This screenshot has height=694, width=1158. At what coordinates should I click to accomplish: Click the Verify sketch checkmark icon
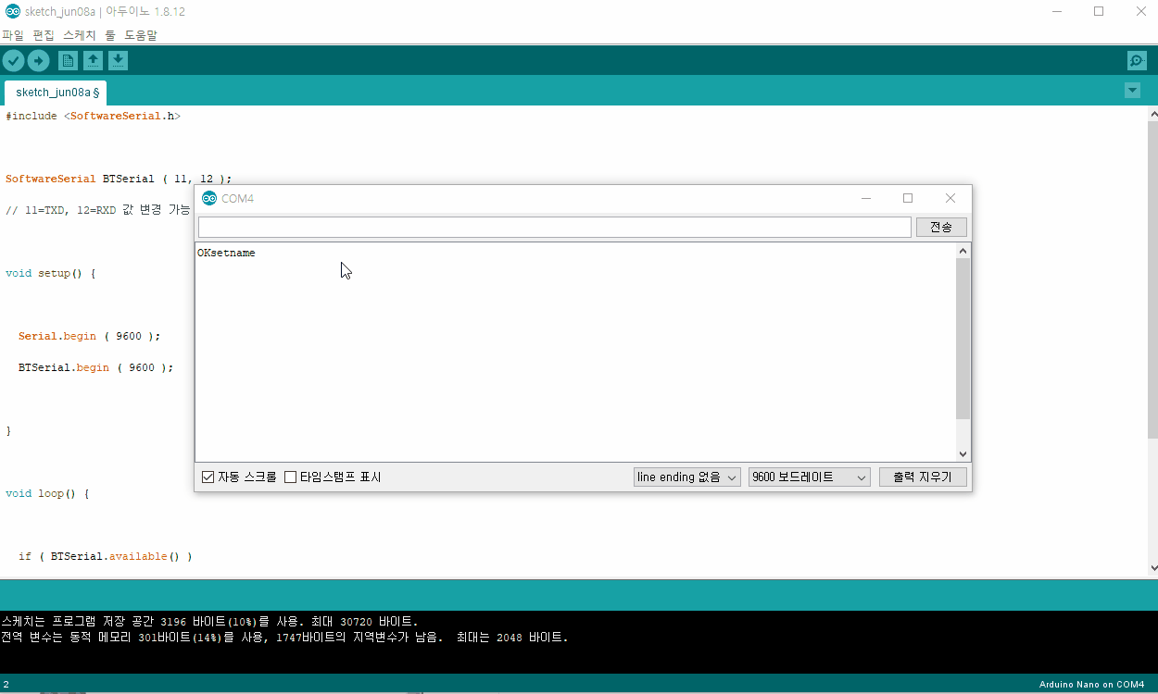13,61
